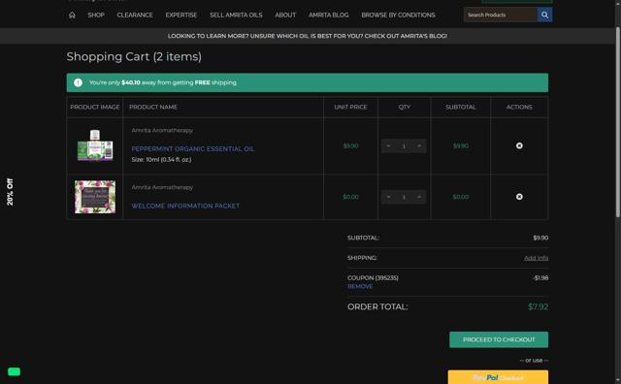Click the ORDER TOTAL amount $7.92
621x384 pixels.
538,306
